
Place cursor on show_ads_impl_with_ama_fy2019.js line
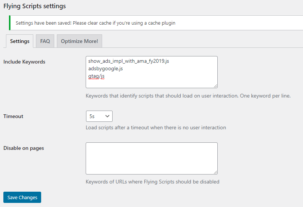(x=129, y=61)
